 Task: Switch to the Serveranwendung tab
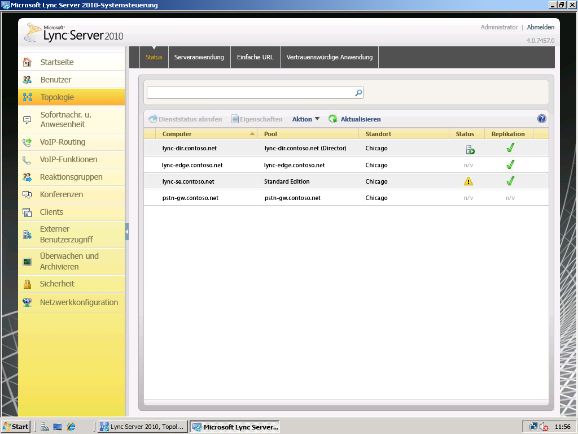click(199, 57)
